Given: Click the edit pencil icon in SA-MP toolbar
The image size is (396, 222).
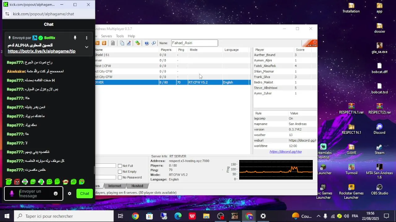Looking at the screenshot, I should click(129, 43).
